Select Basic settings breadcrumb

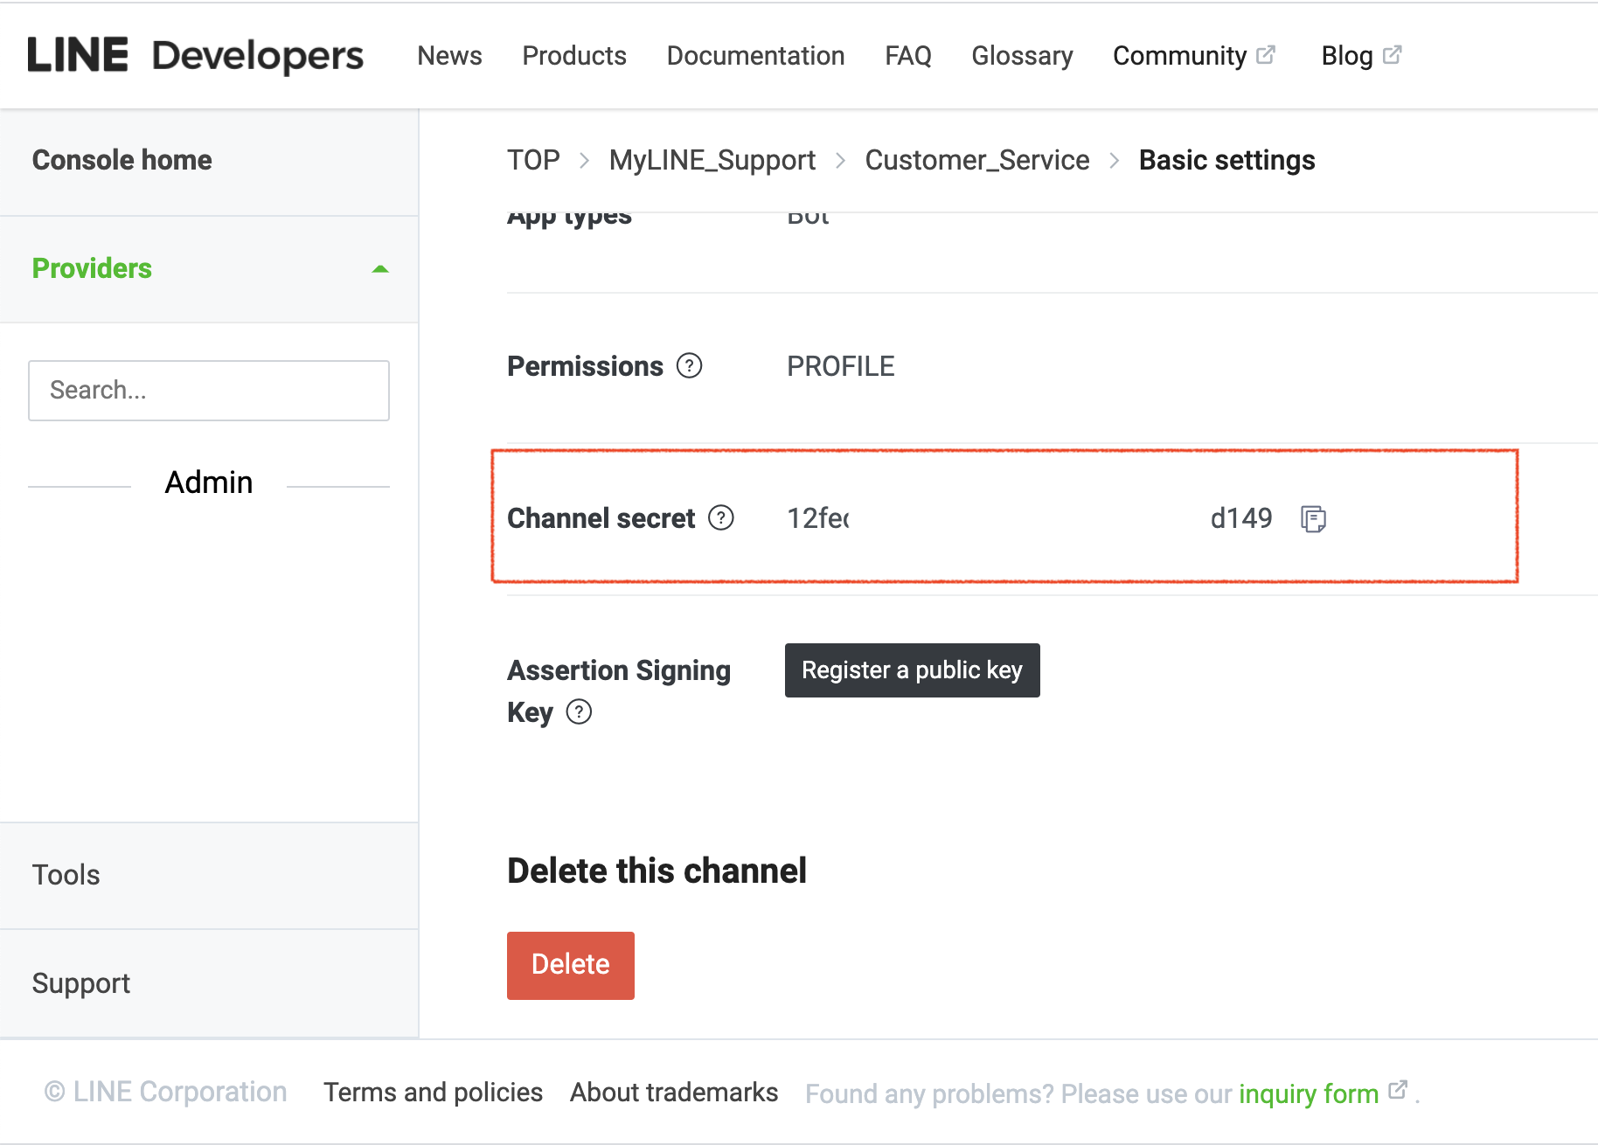[x=1227, y=160]
